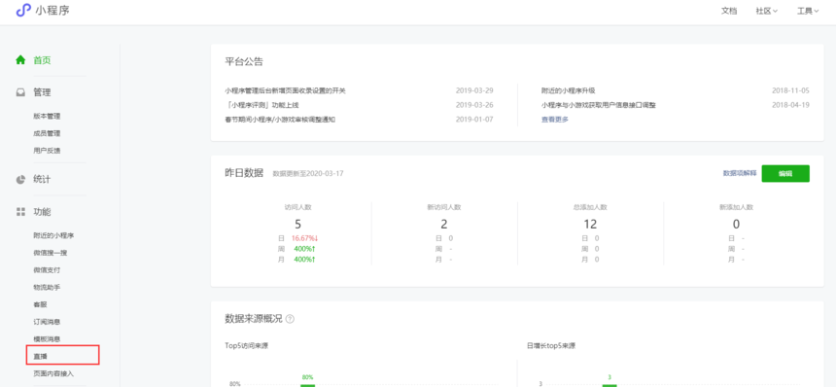Open announcement 小程序管理后台新增页面收录设置的开关
Viewport: 836px width, 387px height.
click(285, 90)
